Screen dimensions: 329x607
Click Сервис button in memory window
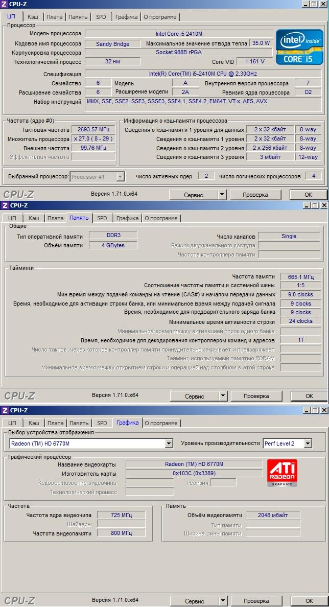[195, 396]
